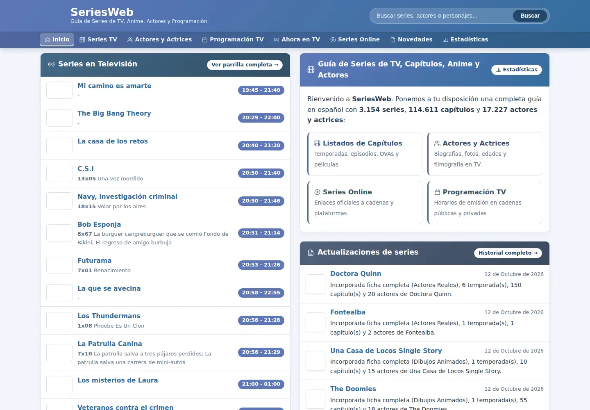Click the play icon in Series Online card
This screenshot has height=410, width=590.
317,192
